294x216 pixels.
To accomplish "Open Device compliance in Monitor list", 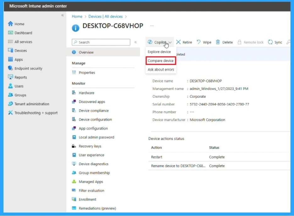I will (x=94, y=111).
